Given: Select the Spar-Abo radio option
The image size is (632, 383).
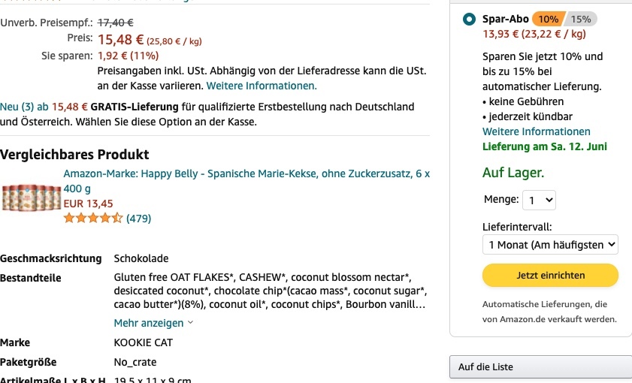Looking at the screenshot, I should click(469, 19).
